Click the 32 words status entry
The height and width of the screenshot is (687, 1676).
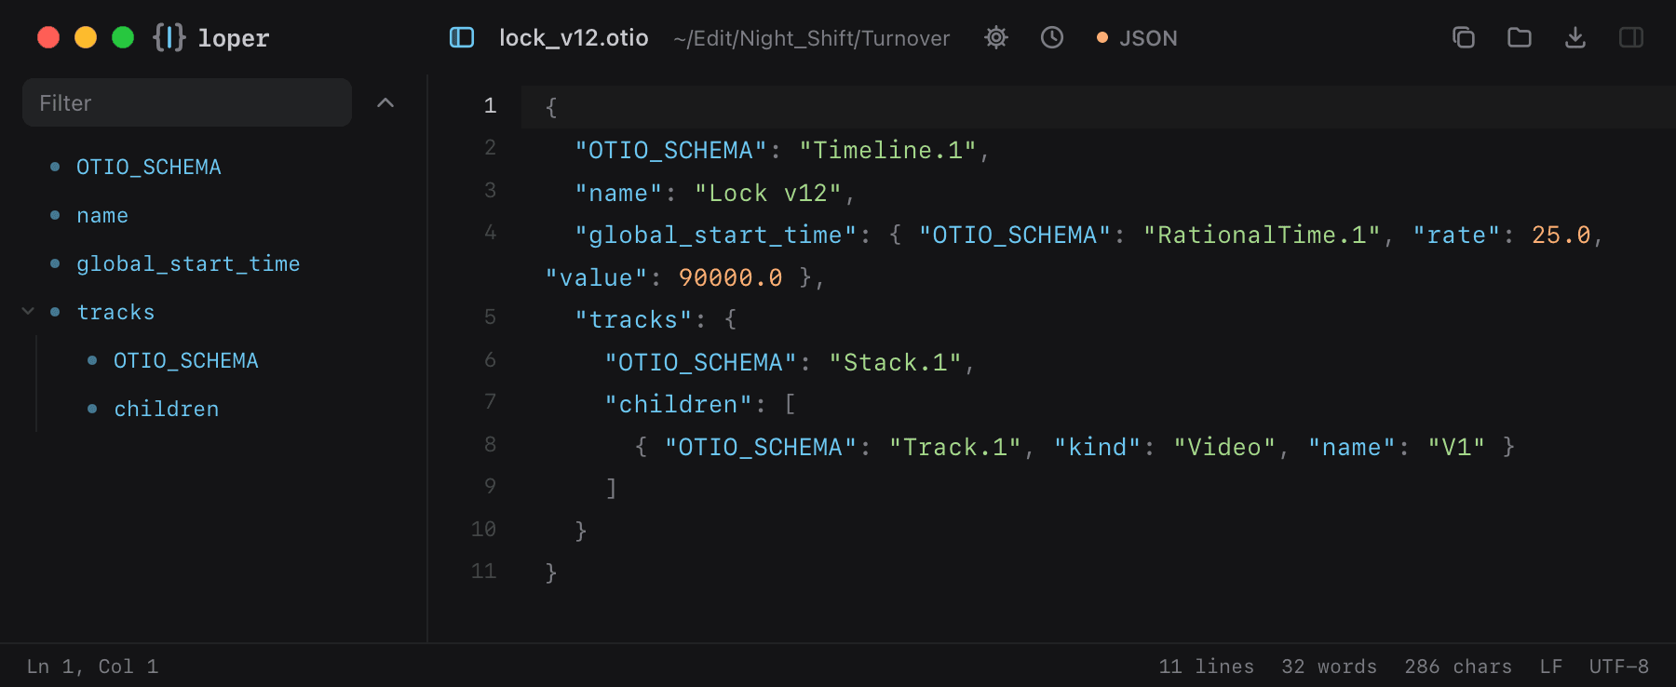1330,667
